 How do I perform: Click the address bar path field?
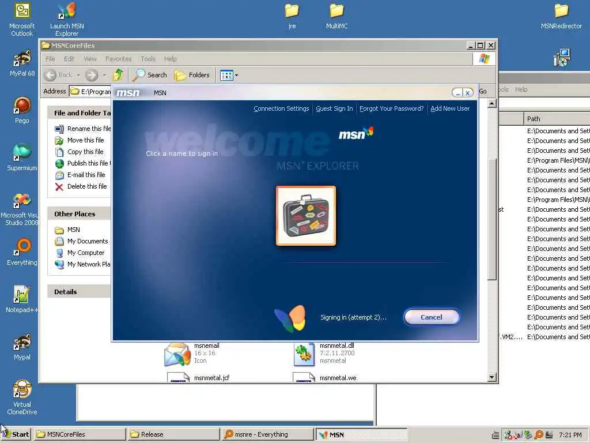[x=90, y=92]
